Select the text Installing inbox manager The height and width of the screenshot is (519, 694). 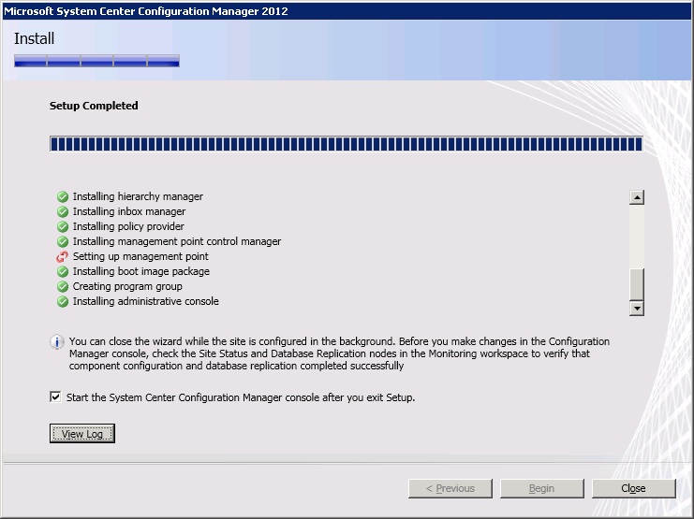pos(129,211)
